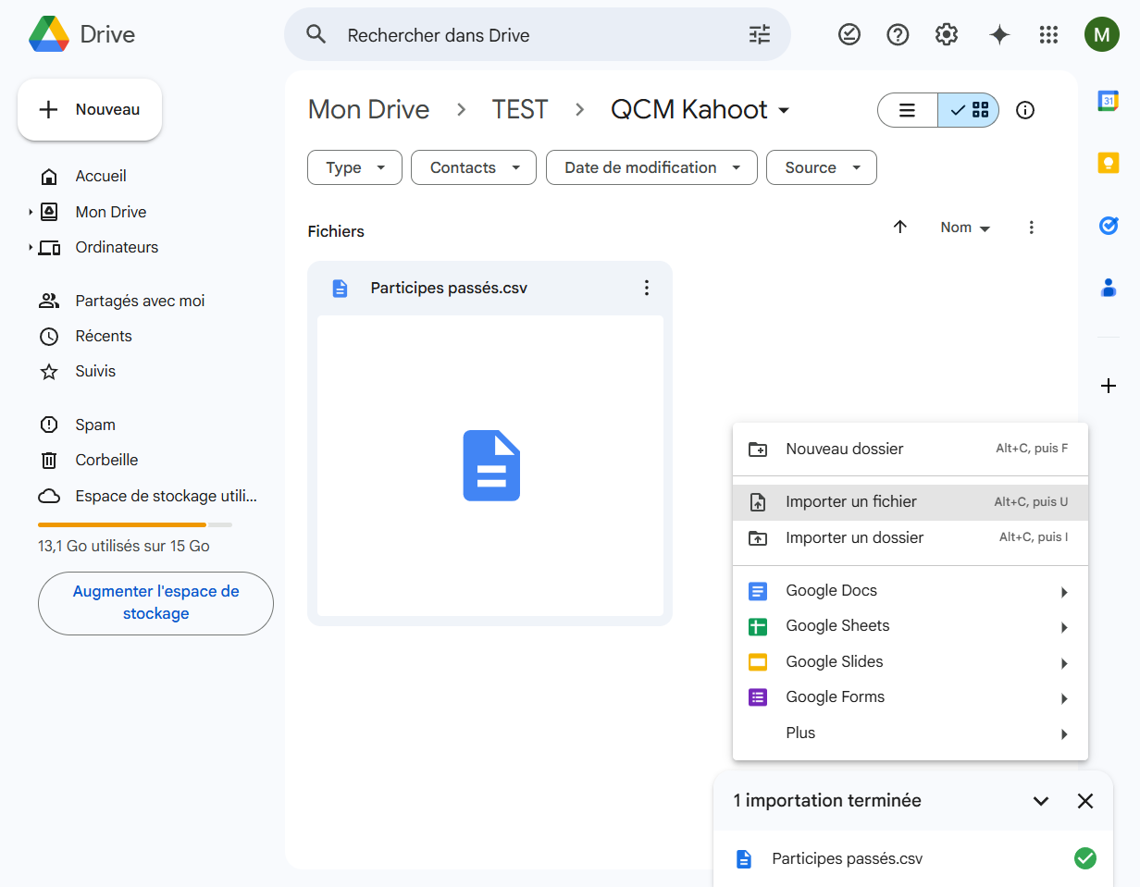The width and height of the screenshot is (1140, 887).
Task: Choose Google Slides in the menu
Action: 911,662
